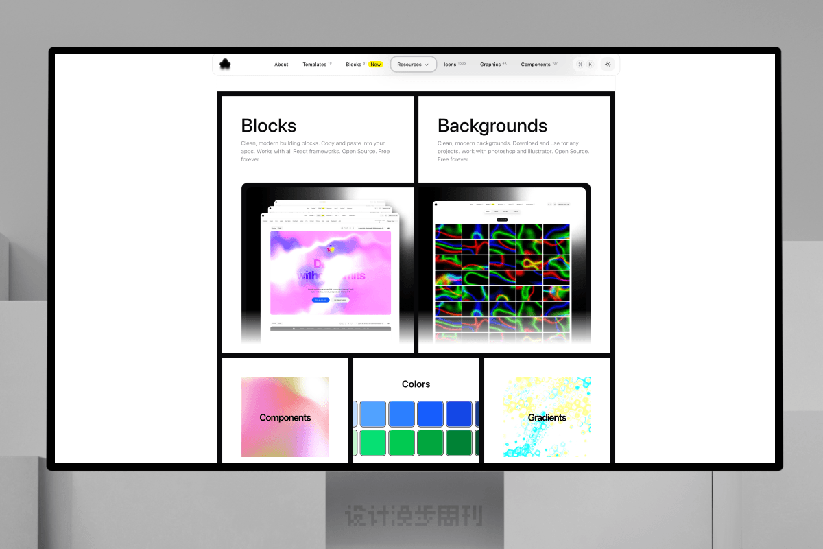Open the Blocks nav link
This screenshot has height=549, width=823.
pyautogui.click(x=353, y=65)
